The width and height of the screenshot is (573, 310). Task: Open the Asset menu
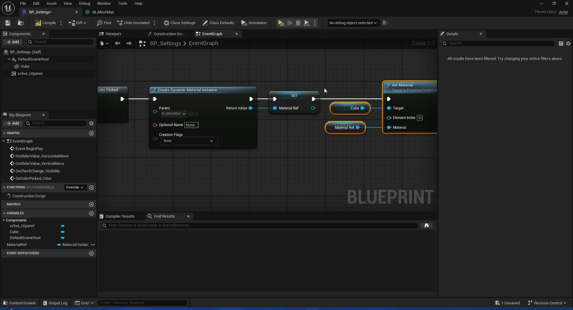click(51, 4)
